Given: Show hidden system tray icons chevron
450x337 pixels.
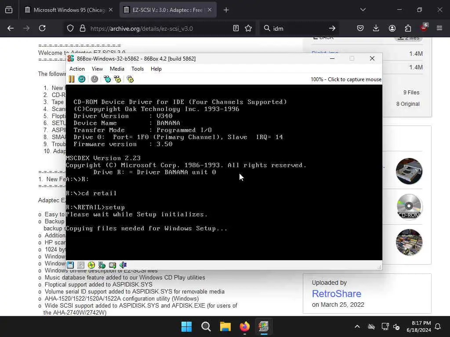Looking at the screenshot, I should click(357, 326).
